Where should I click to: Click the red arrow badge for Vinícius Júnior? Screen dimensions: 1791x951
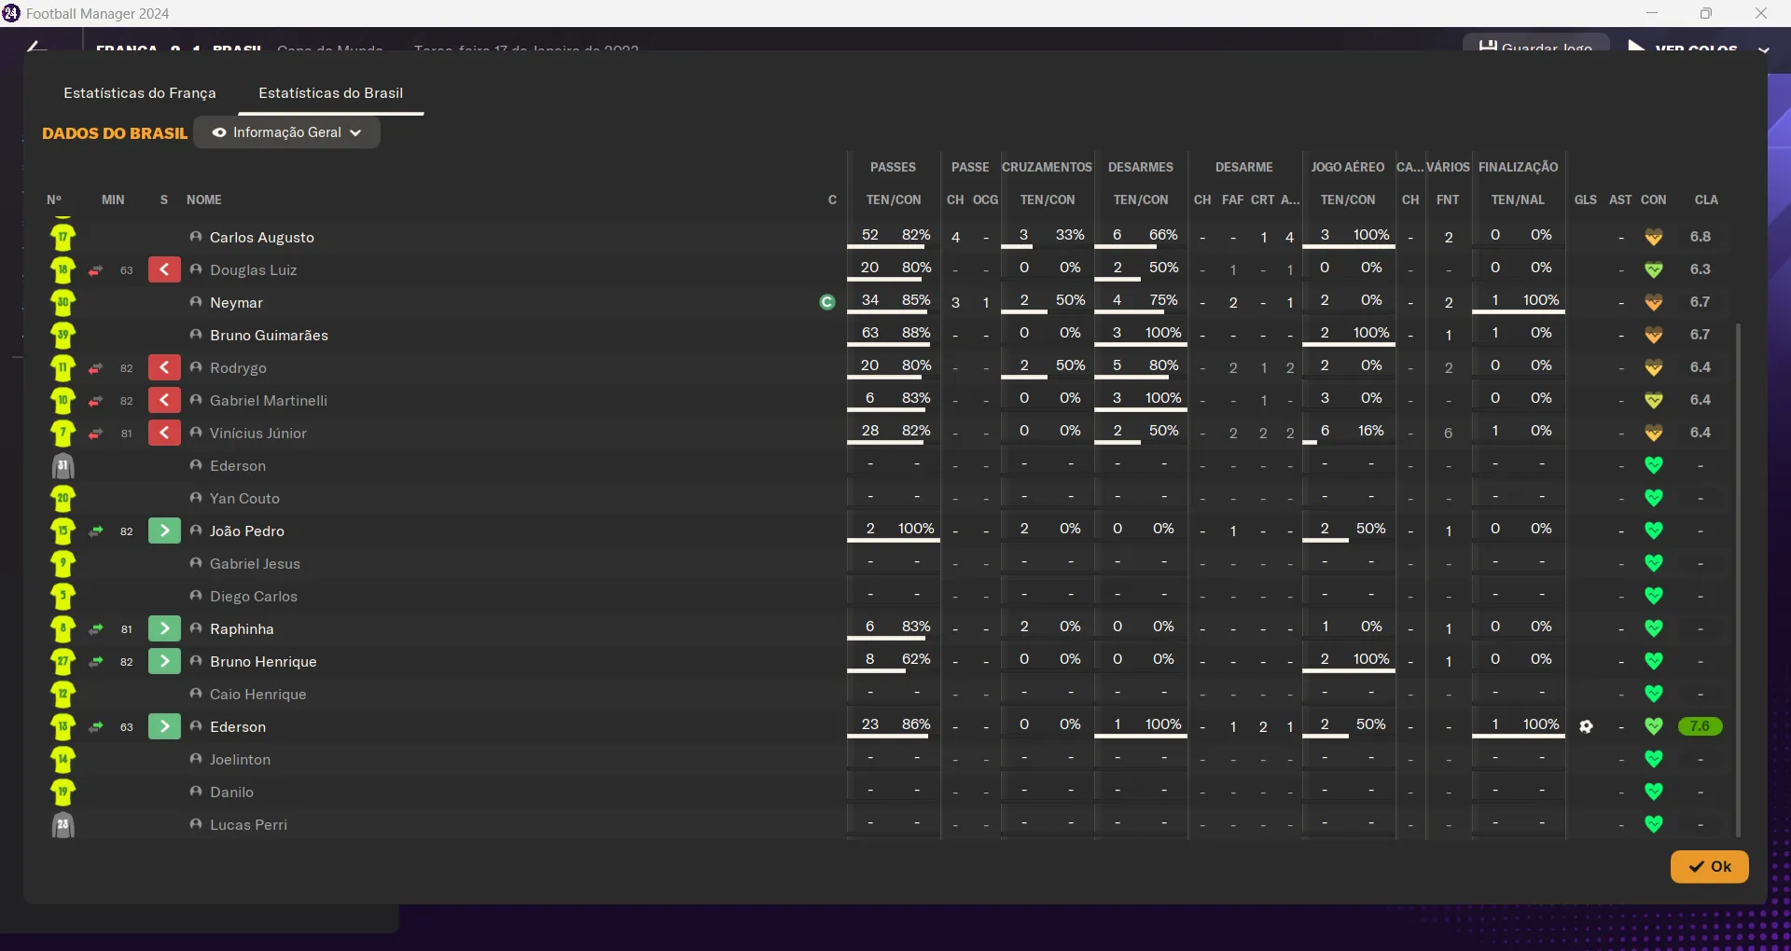pos(164,434)
